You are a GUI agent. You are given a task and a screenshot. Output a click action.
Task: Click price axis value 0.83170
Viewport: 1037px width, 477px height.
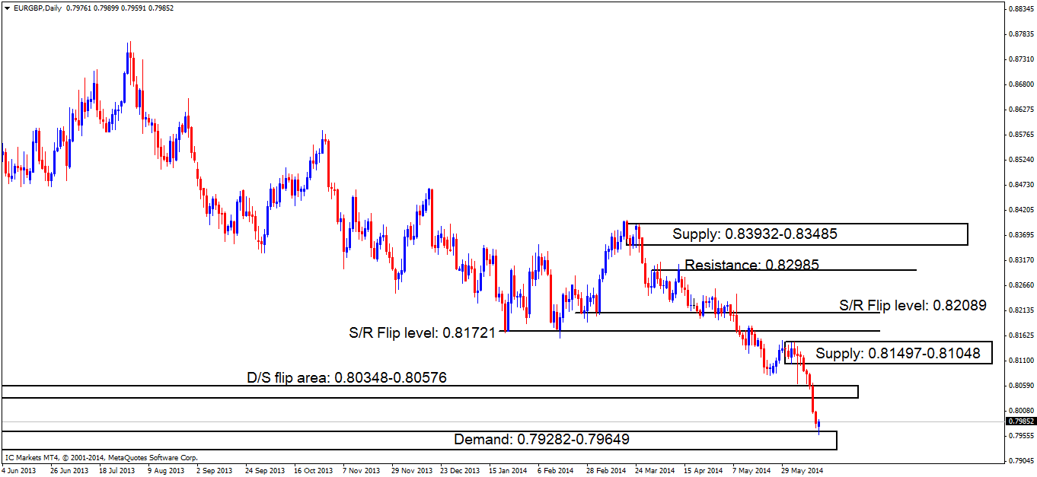point(1020,260)
